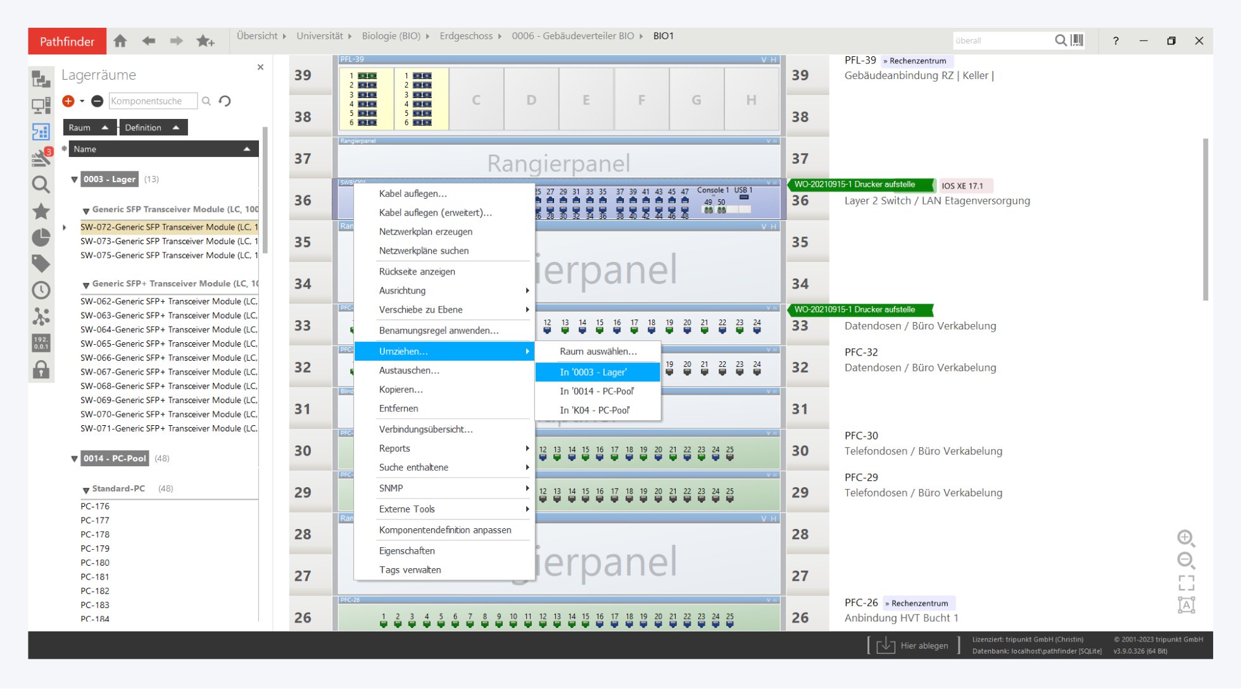The height and width of the screenshot is (689, 1241).
Task: Click the red plus add component icon
Action: [68, 101]
